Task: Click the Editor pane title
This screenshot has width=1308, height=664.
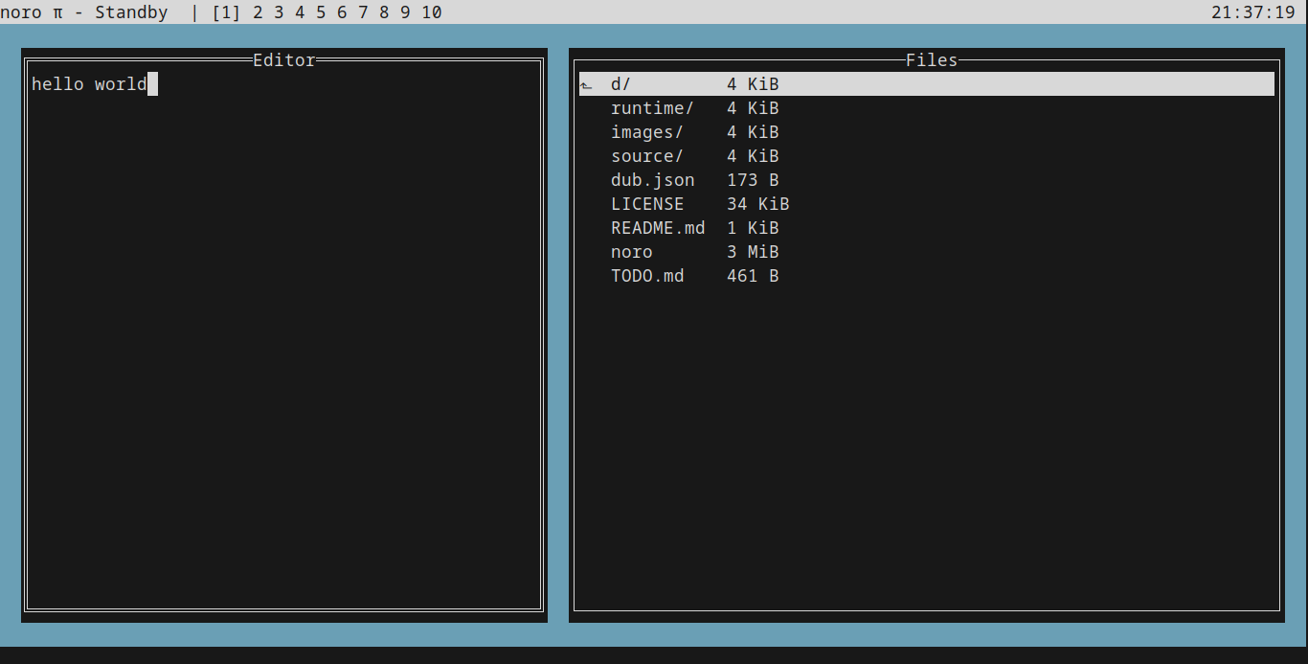Action: (284, 60)
